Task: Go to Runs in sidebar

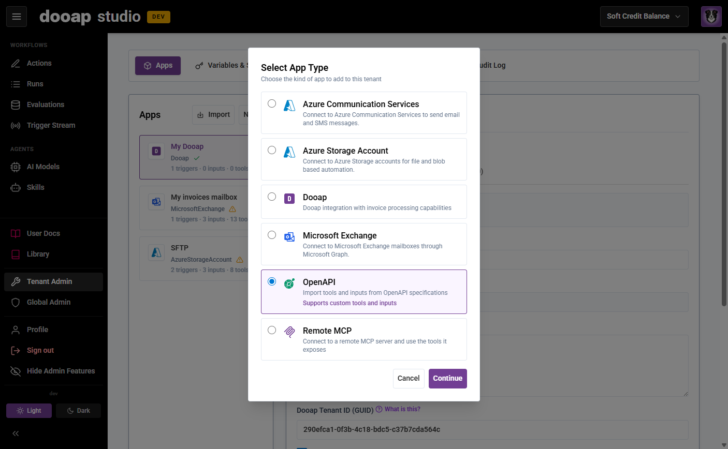Action: coord(54,84)
